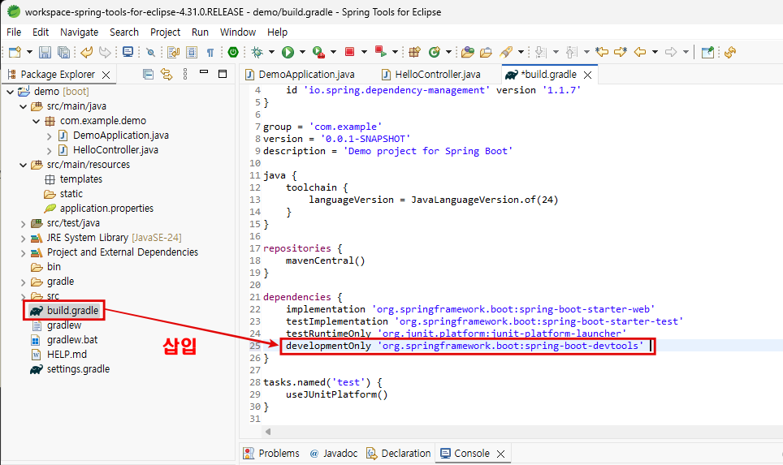This screenshot has width=783, height=465.
Task: Toggle block selection mode icon
Action: click(192, 52)
